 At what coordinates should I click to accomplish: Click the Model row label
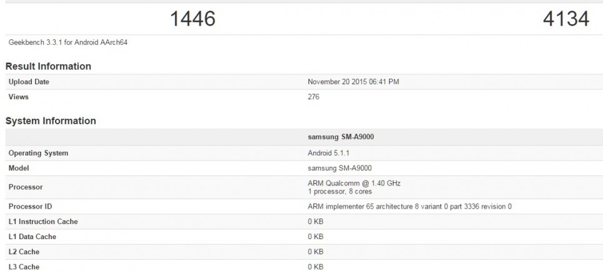tap(19, 168)
